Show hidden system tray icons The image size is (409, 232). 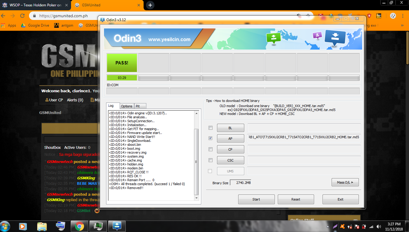[328, 227]
